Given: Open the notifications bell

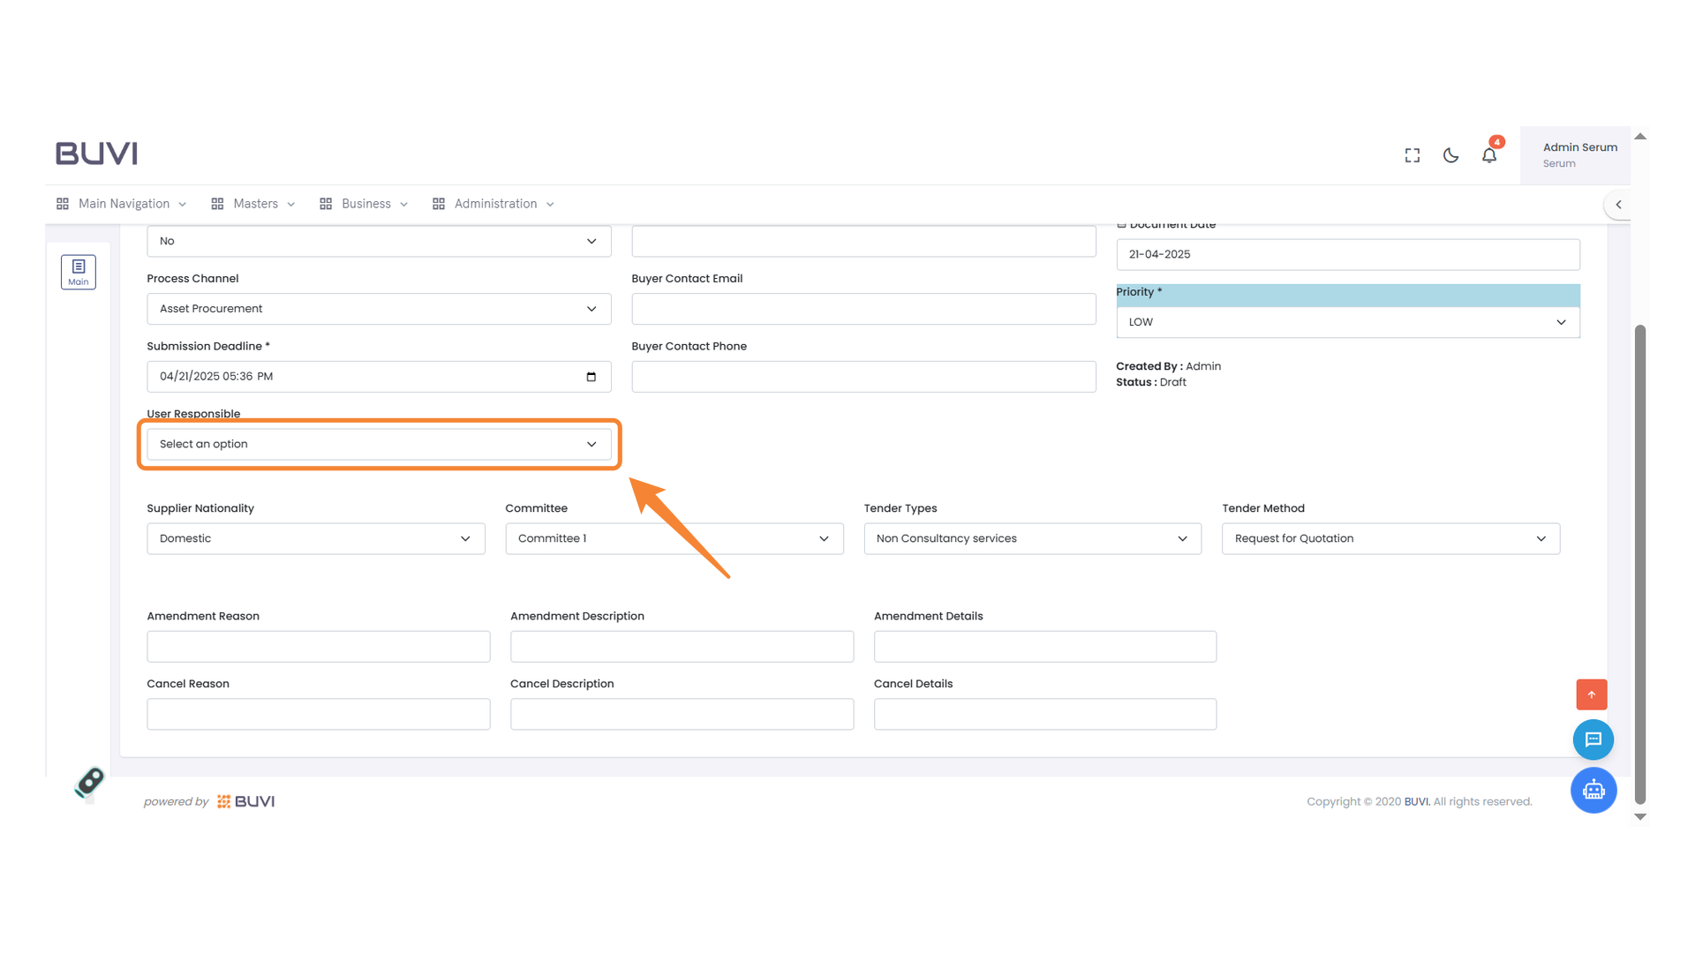Looking at the screenshot, I should (1489, 155).
